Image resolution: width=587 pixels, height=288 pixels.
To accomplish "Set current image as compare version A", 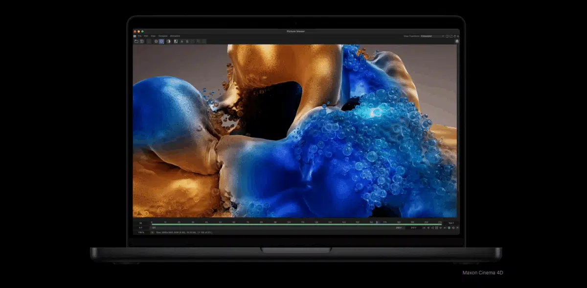I will pos(181,42).
